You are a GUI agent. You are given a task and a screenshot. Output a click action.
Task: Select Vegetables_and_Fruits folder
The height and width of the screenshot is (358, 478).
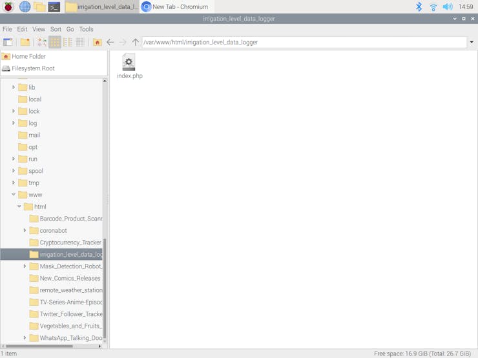click(66, 326)
